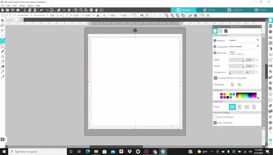Zoom out with the magnifier minus icon

click(81, 10)
